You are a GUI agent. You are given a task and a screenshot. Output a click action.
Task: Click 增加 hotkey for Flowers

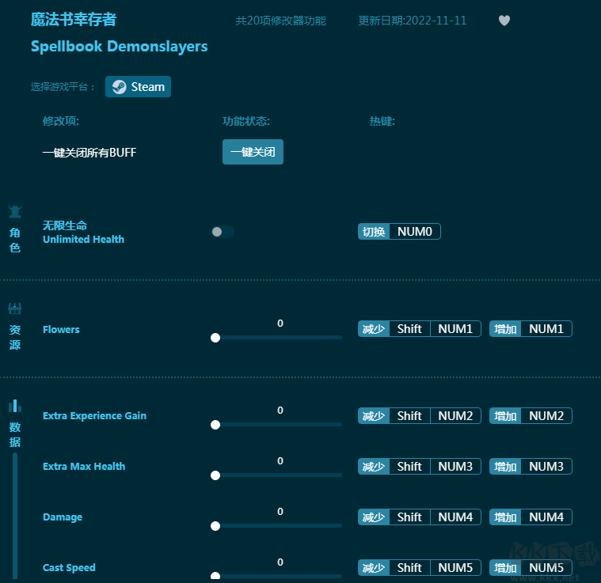pyautogui.click(x=531, y=329)
